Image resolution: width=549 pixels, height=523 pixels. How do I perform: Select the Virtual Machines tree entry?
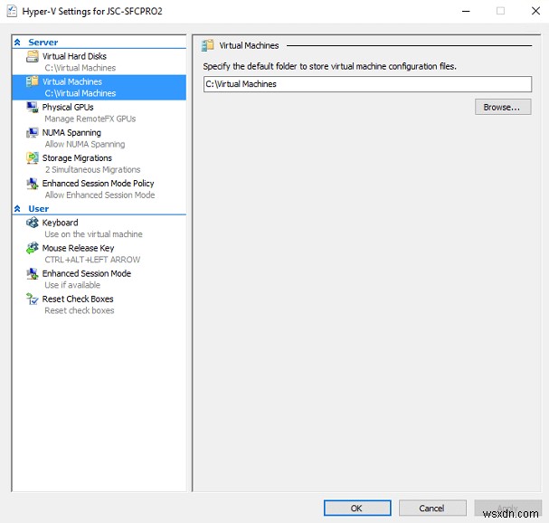pyautogui.click(x=99, y=87)
